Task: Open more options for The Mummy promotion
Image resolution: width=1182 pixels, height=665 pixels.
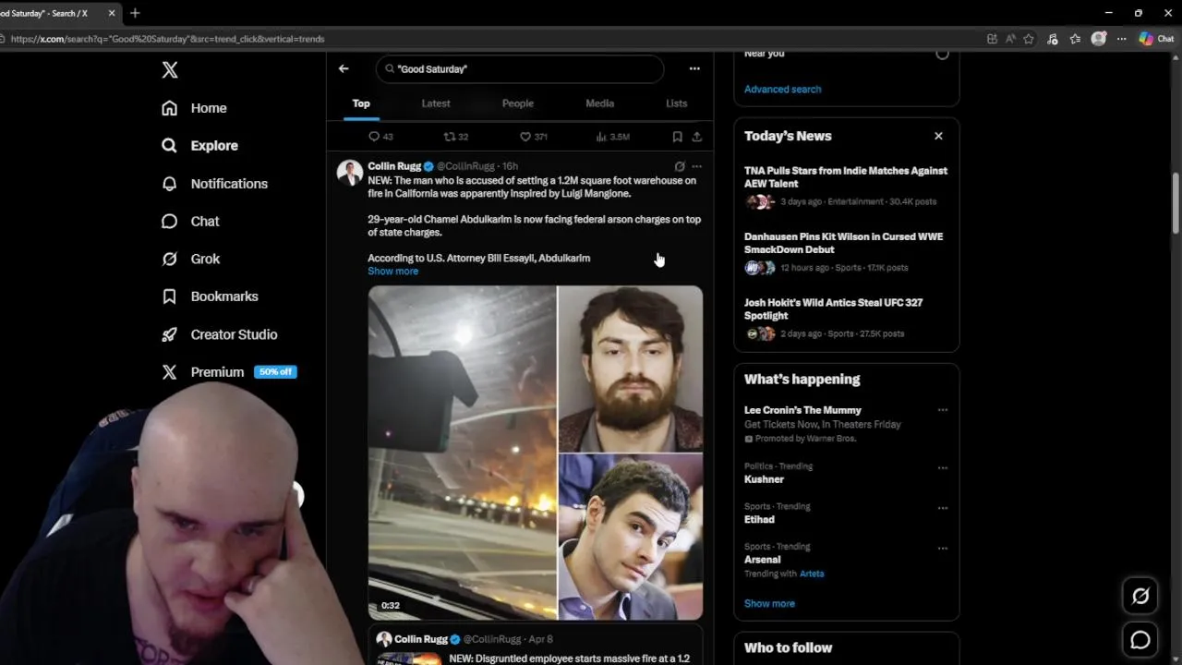Action: tap(943, 410)
